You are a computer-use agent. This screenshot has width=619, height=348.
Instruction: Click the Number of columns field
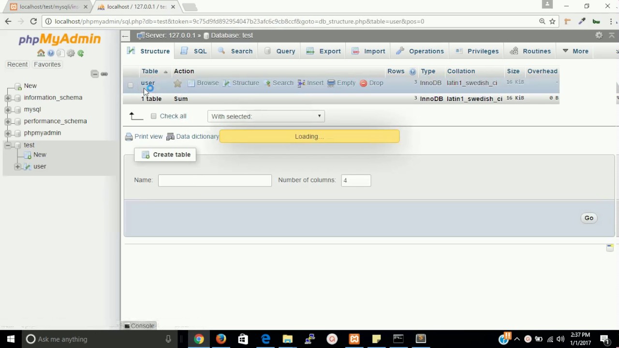[356, 180]
